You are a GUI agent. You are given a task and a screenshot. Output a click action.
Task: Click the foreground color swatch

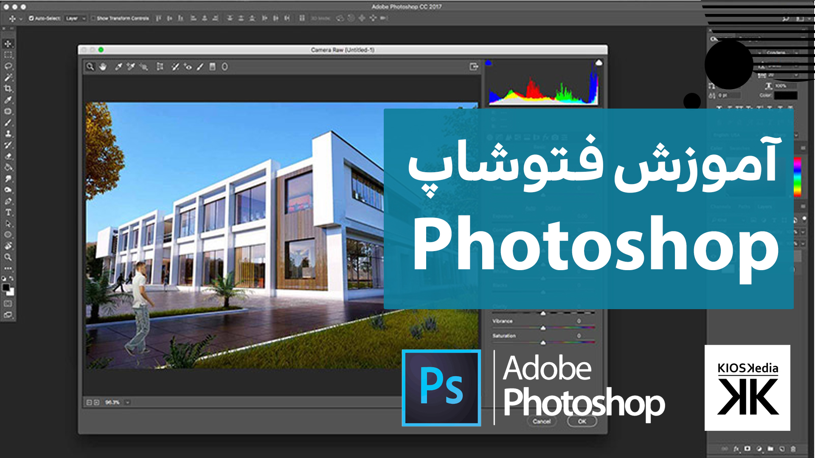pyautogui.click(x=6, y=288)
